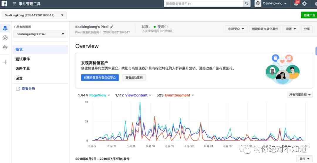Select the partner integrations diamond icon in left rail
This screenshot has width=317, height=163.
pos(5,47)
